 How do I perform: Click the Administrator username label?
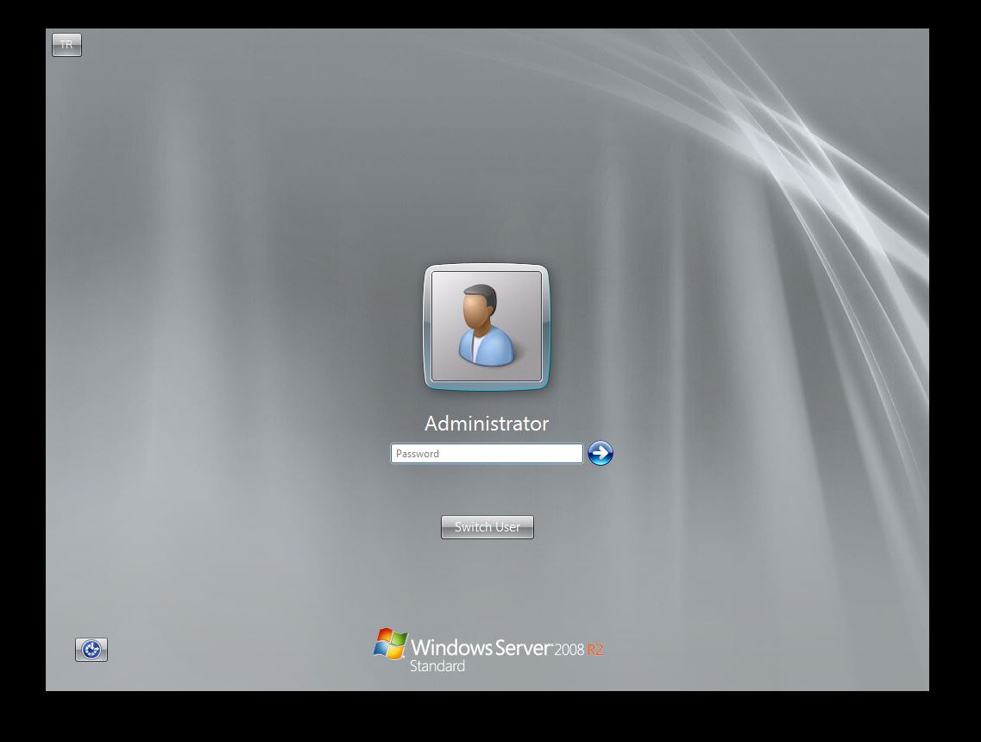[487, 424]
